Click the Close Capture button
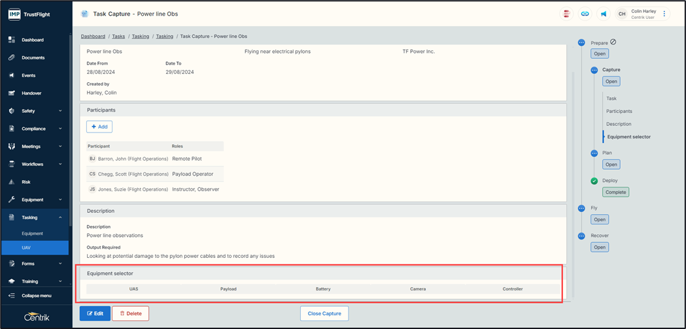686x329 pixels. coord(324,313)
